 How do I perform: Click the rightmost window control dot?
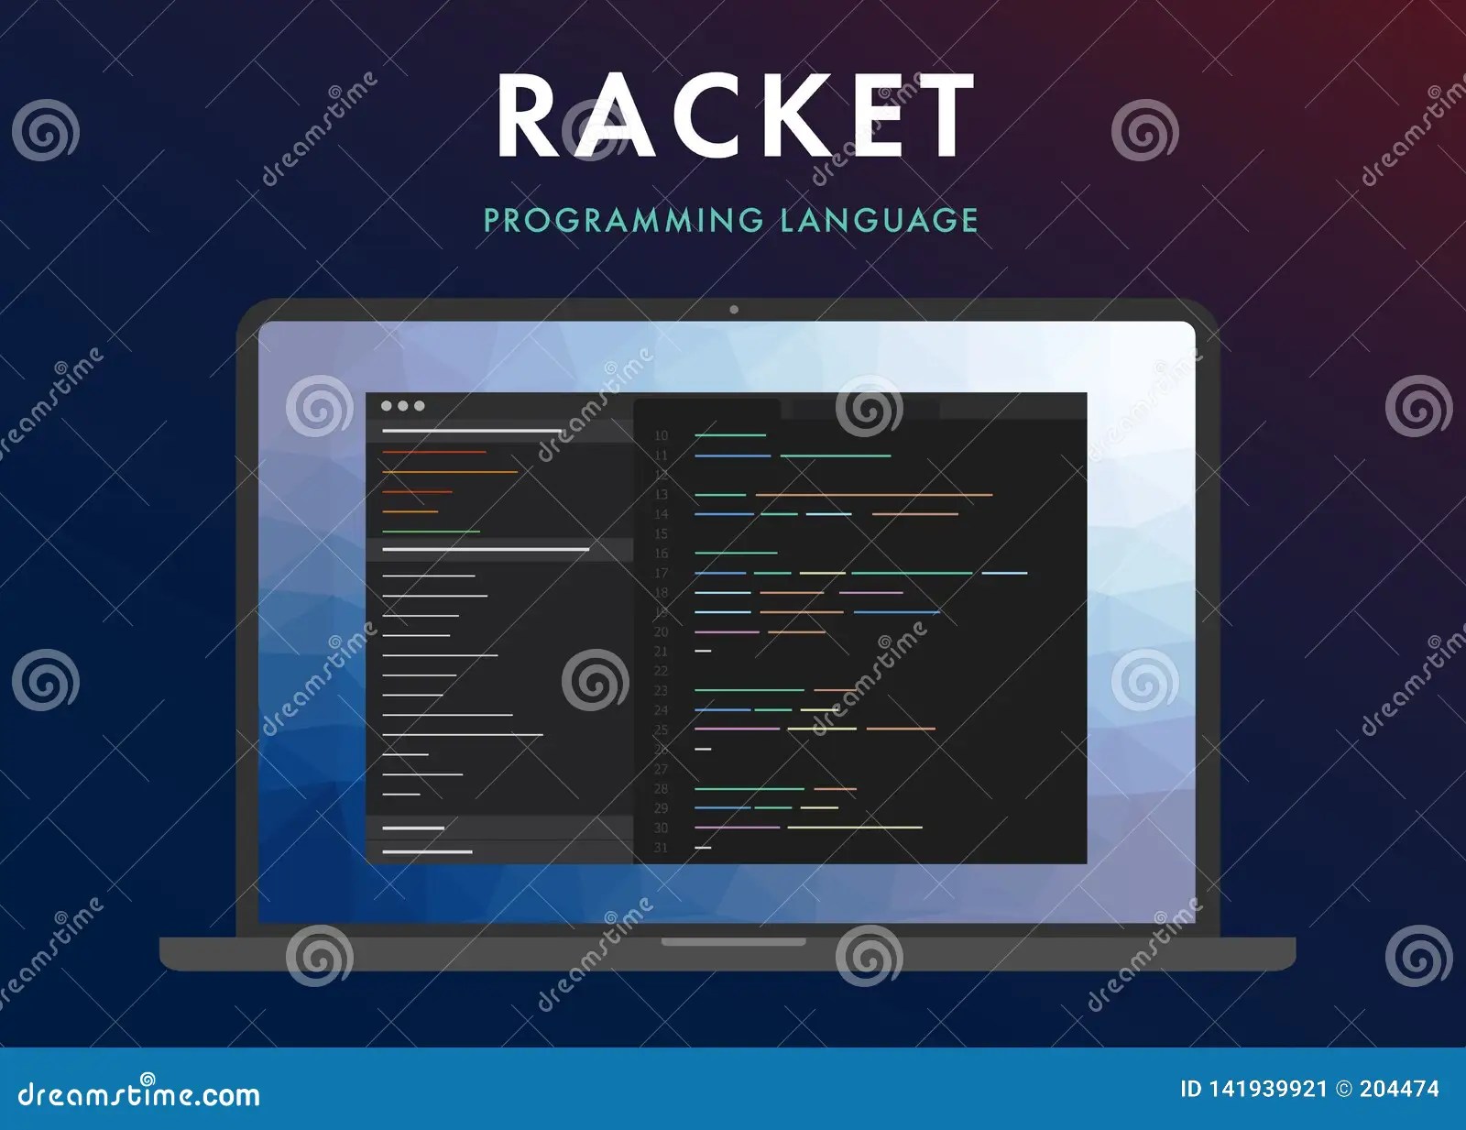[x=418, y=405]
